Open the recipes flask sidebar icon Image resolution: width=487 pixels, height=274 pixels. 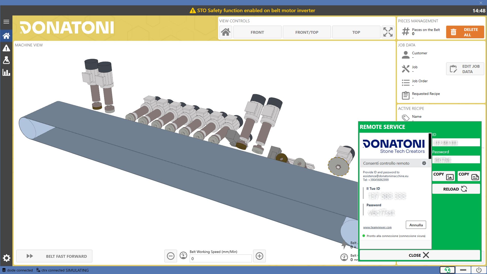[x=6, y=60]
